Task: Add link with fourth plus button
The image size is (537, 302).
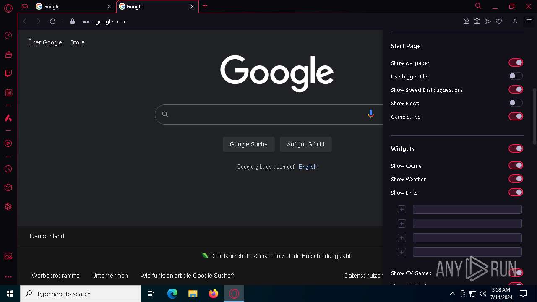Action: pos(401,252)
